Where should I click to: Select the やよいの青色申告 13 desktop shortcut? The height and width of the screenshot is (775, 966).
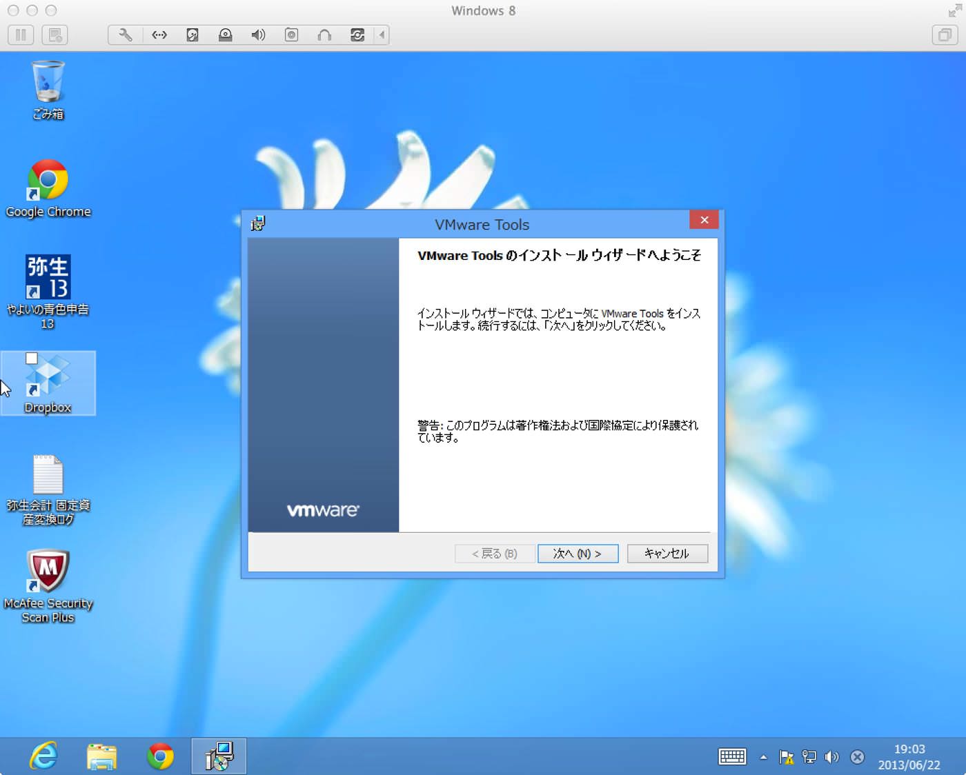(48, 292)
